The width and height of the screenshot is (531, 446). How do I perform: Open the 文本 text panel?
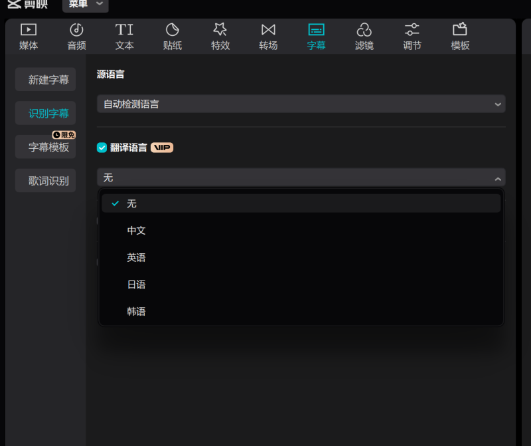[x=124, y=36]
